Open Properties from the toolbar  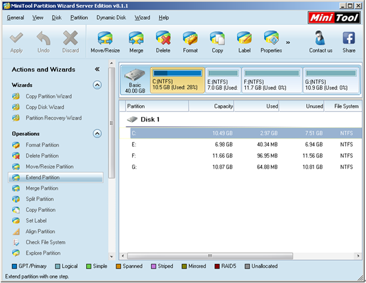pos(271,43)
